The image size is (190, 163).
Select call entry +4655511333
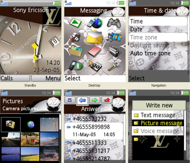[x=94, y=143]
